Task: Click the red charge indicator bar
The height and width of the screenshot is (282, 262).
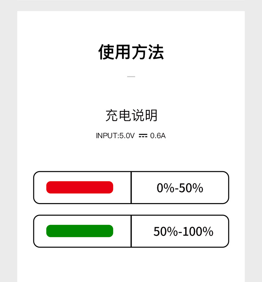Action: [80, 187]
